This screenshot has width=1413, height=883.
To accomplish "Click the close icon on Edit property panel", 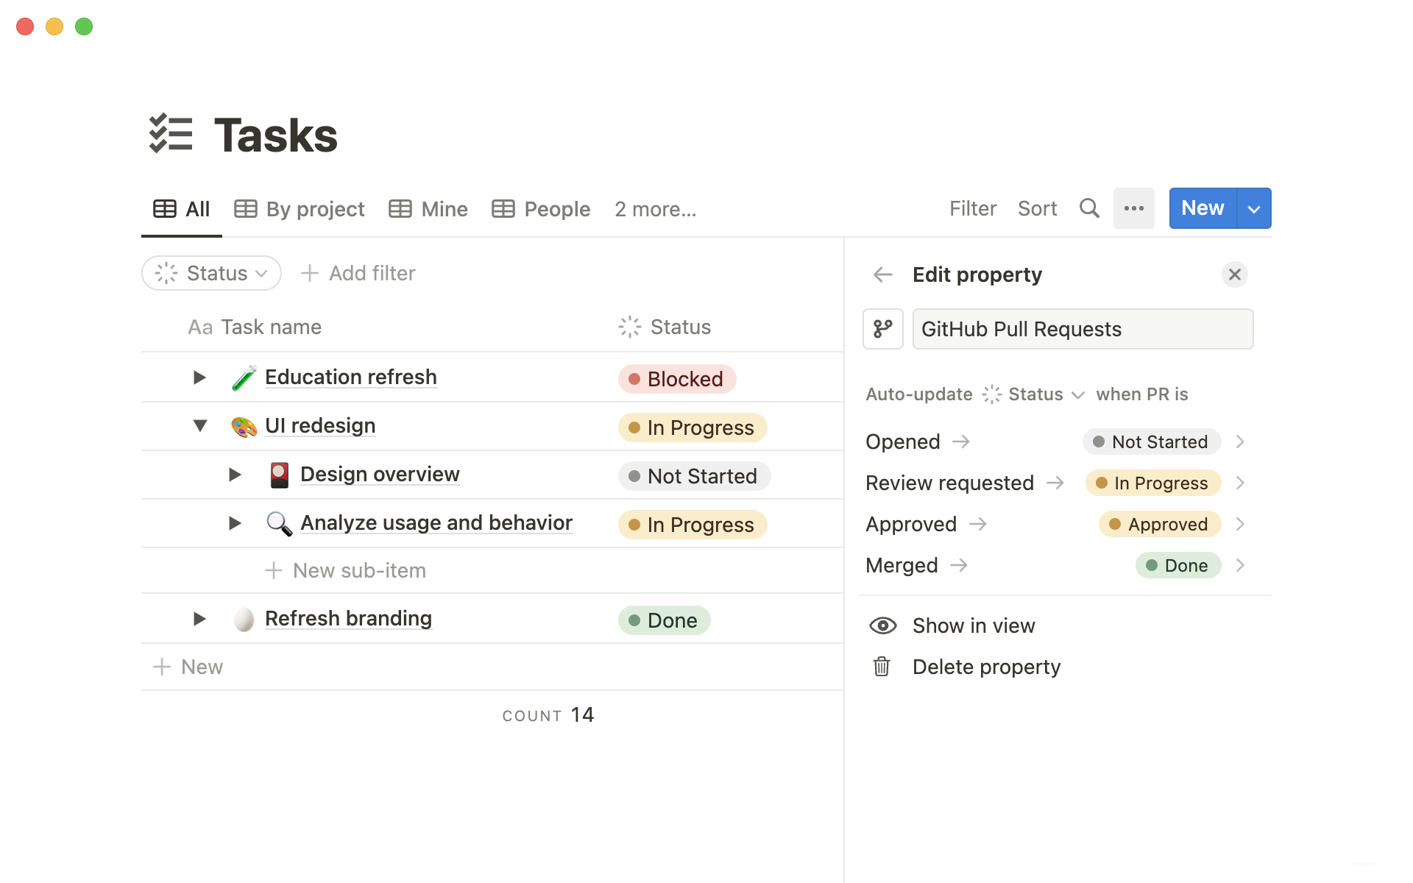I will (x=1234, y=274).
